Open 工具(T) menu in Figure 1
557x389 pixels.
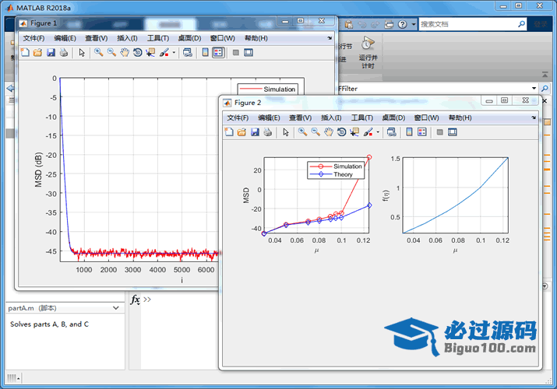click(x=158, y=38)
